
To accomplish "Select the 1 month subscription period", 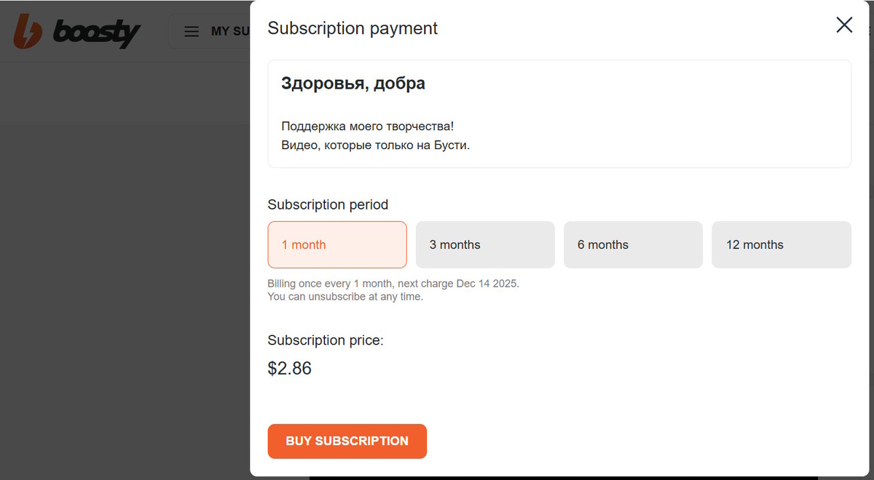I will pos(337,245).
